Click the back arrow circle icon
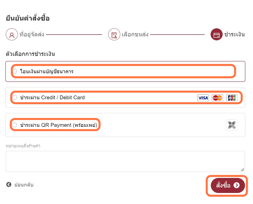253x204 pixels. [9, 184]
